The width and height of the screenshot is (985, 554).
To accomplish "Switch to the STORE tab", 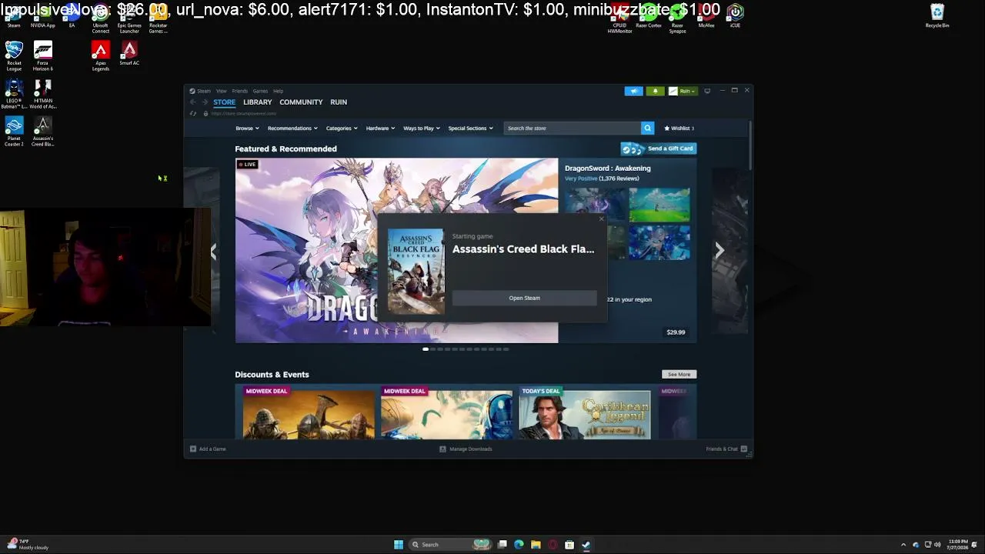I will (x=225, y=102).
